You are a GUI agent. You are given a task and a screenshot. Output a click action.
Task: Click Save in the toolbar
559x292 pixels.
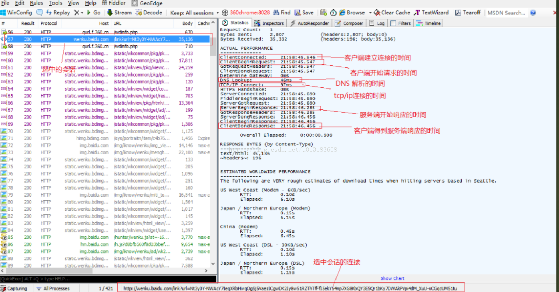click(304, 13)
